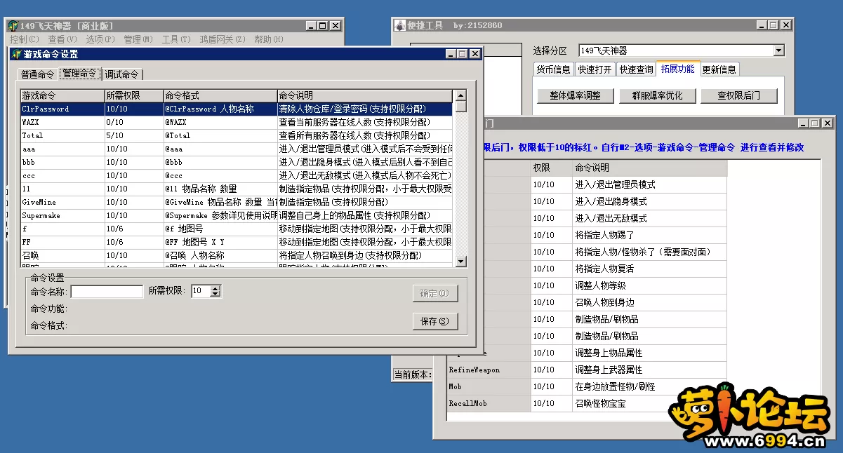Screen dimensions: 843x453
Task: Click the 确定(O) button
Action: coord(435,293)
